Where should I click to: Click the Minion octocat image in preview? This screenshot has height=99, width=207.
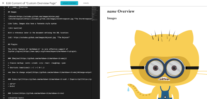pos(157,64)
